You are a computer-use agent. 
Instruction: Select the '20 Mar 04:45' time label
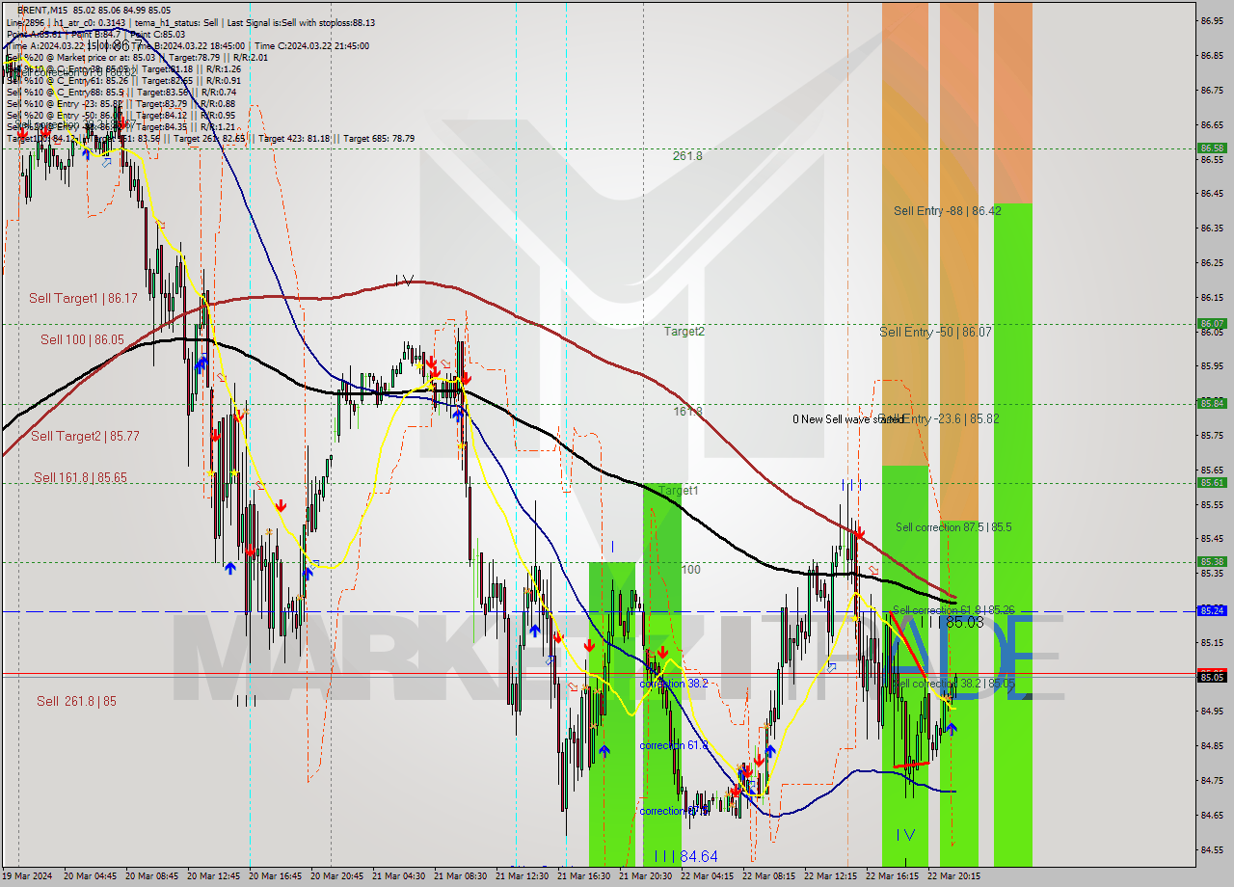pyautogui.click(x=91, y=876)
